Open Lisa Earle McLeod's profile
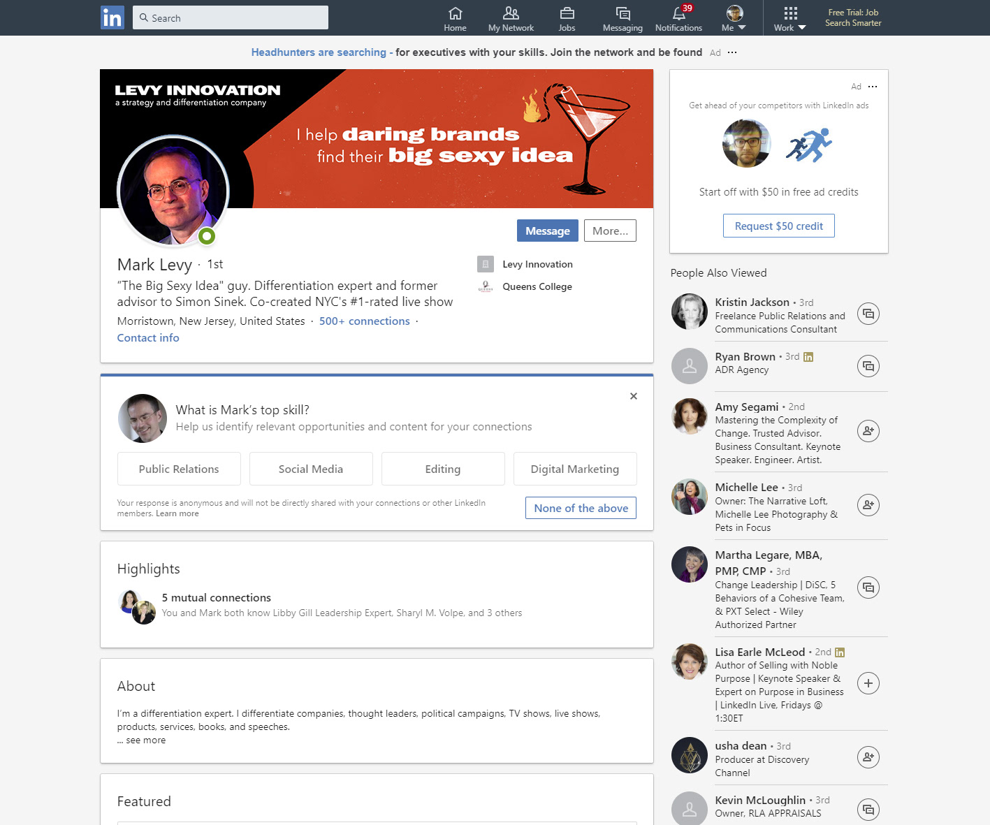This screenshot has width=990, height=825. tap(760, 652)
